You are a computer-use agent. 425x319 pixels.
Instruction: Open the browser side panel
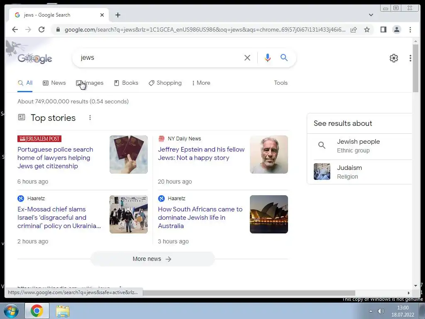click(383, 29)
